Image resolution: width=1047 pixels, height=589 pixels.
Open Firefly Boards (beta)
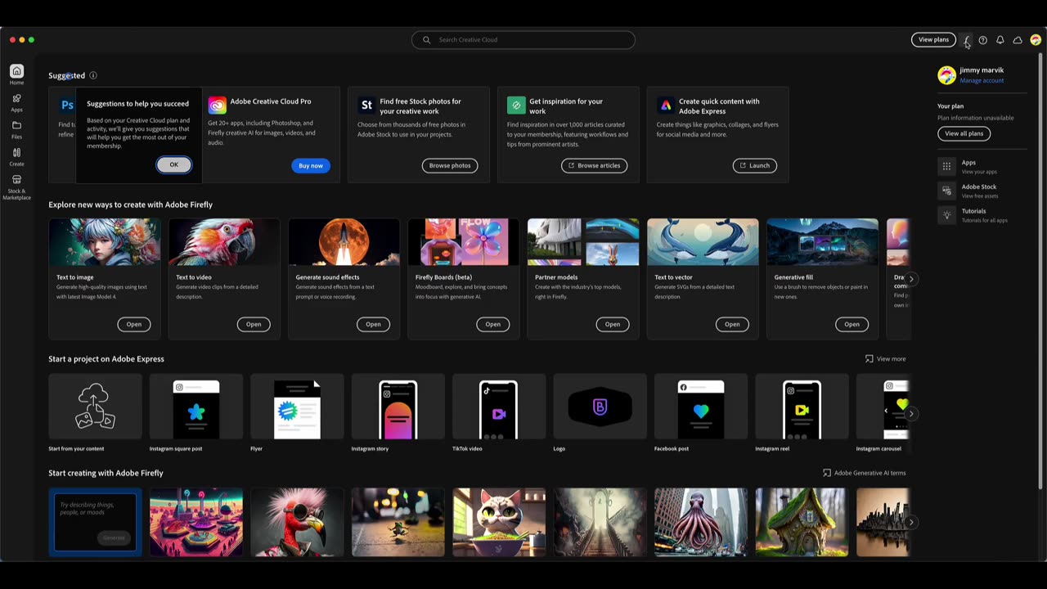pos(492,324)
